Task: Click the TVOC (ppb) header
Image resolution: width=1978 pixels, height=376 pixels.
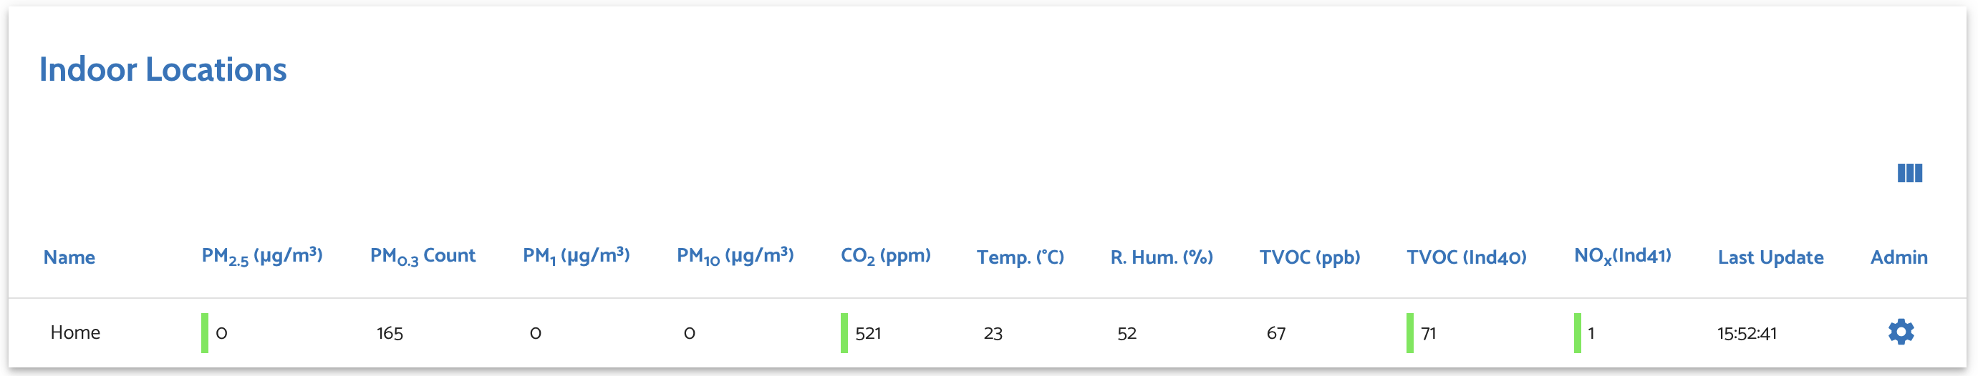Action: point(1309,257)
